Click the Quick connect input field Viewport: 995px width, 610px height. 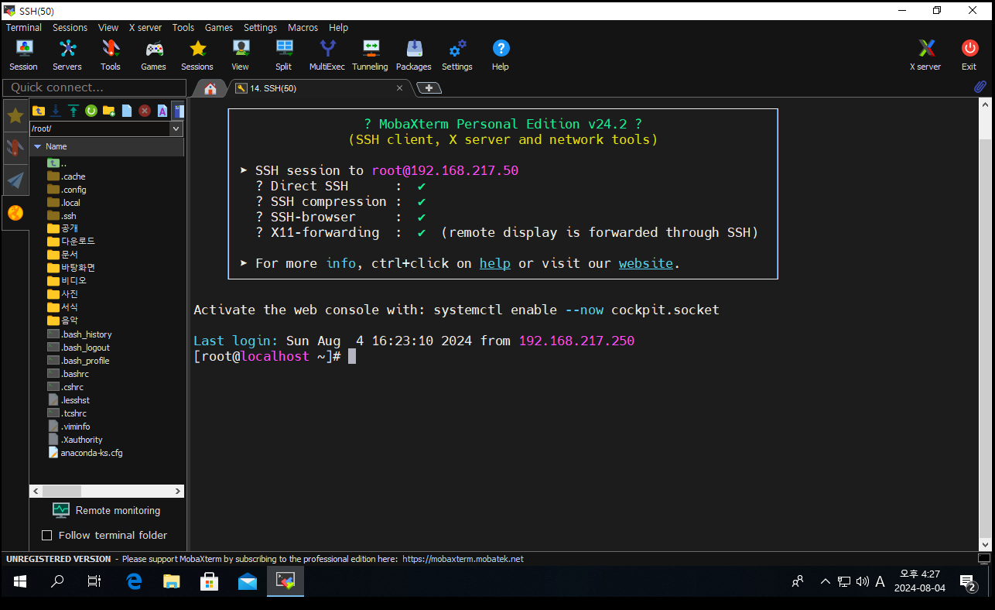(94, 87)
